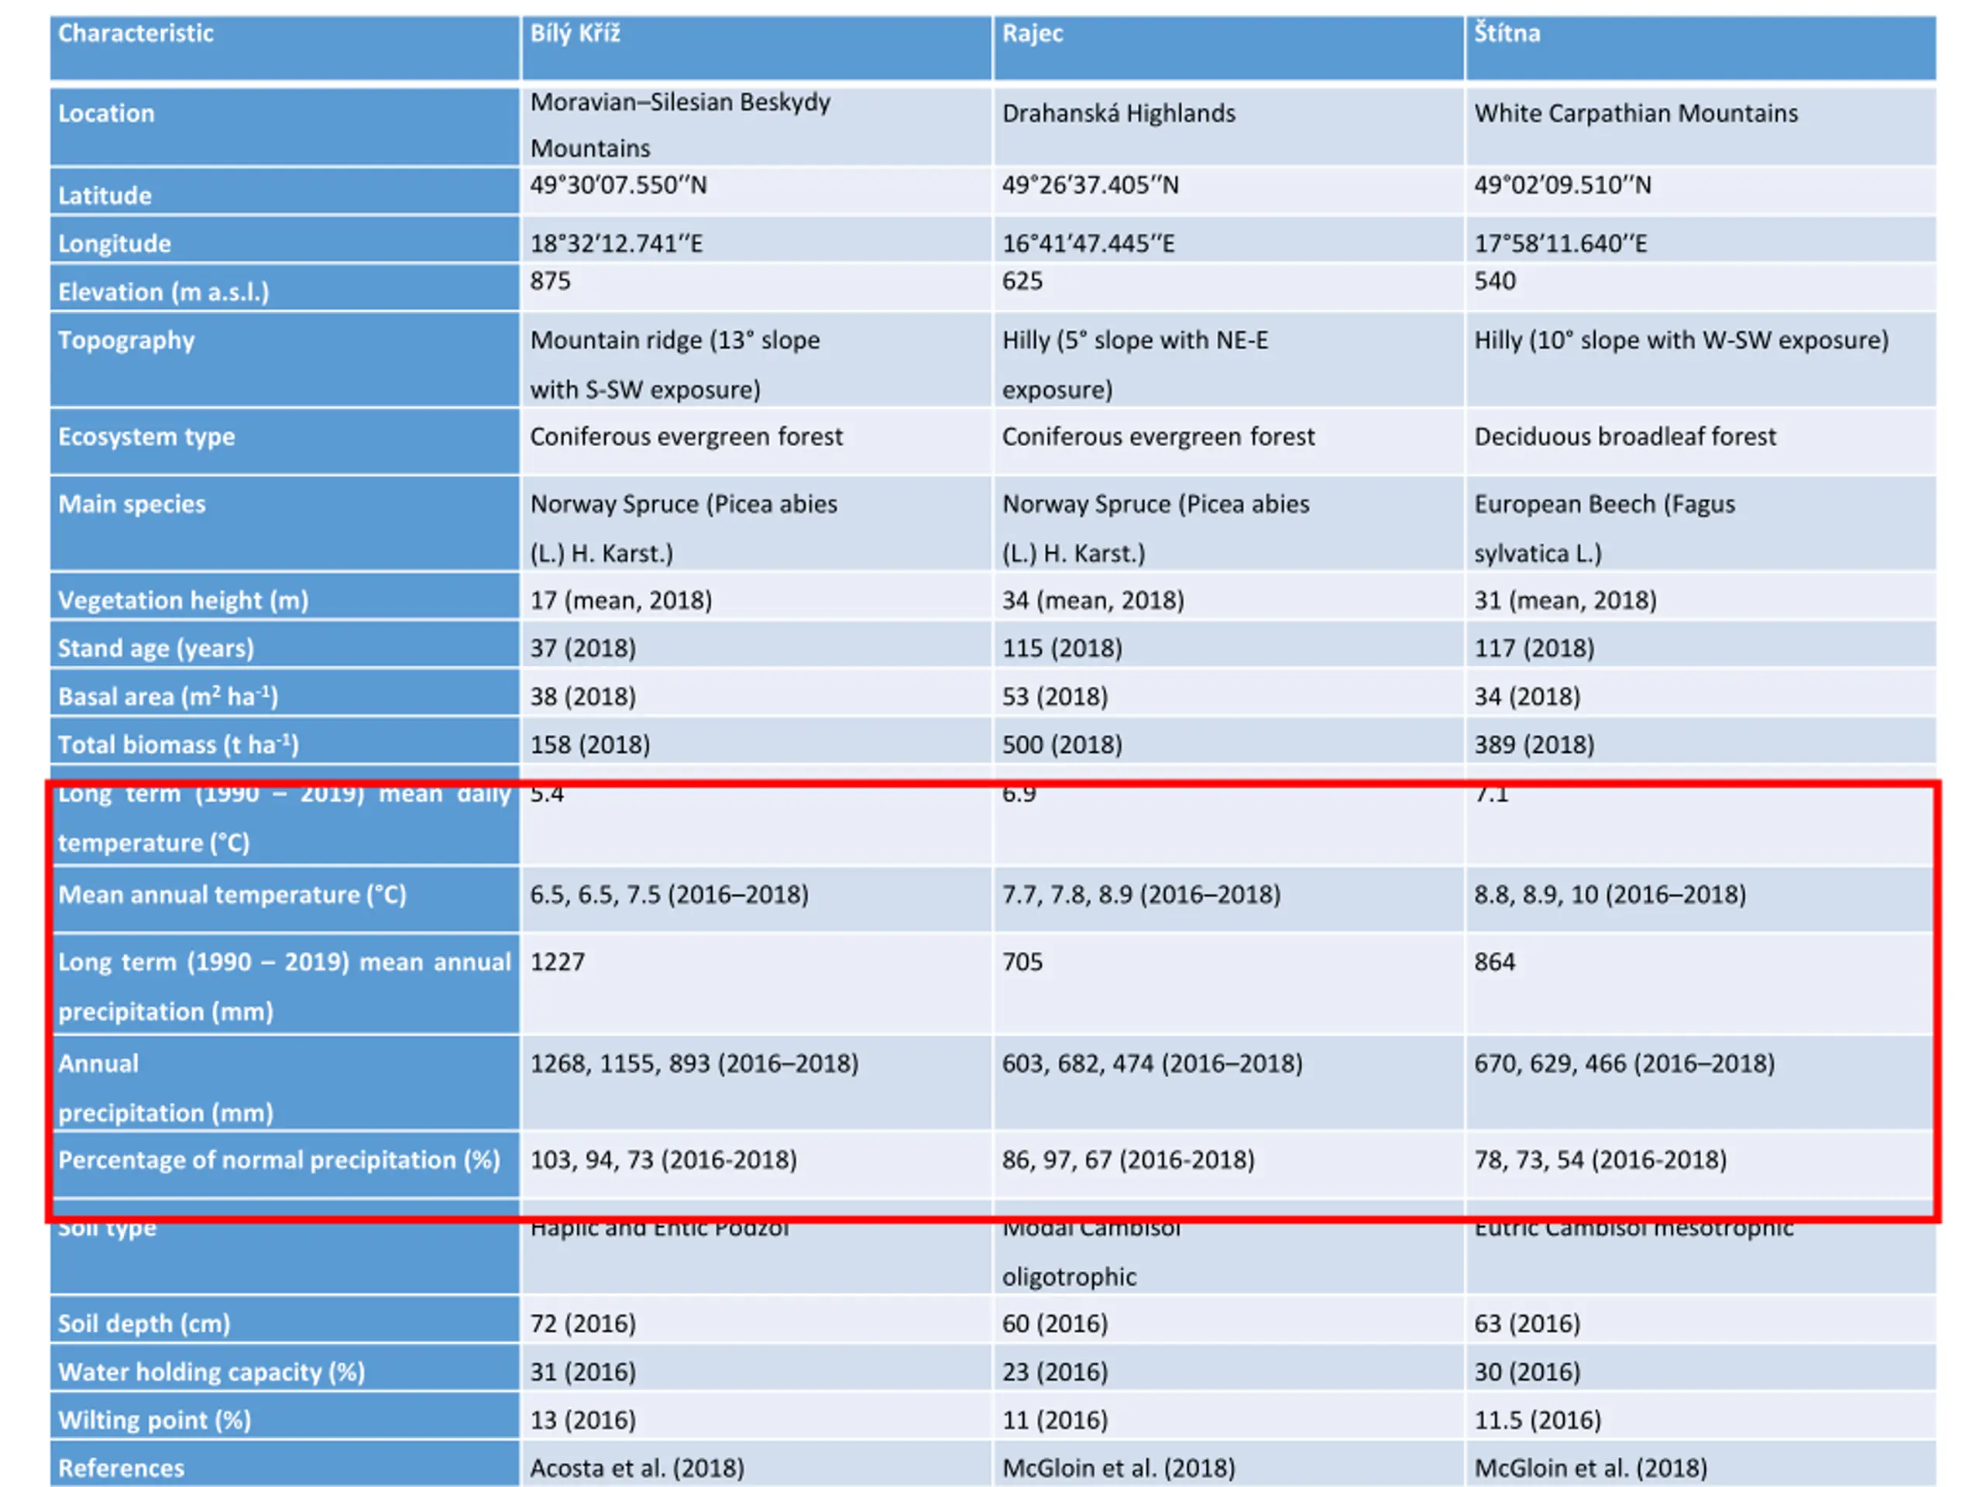The image size is (1983, 1487).
Task: Click the 'Basal area (m² ha⁻¹)' row label
Action: click(285, 693)
